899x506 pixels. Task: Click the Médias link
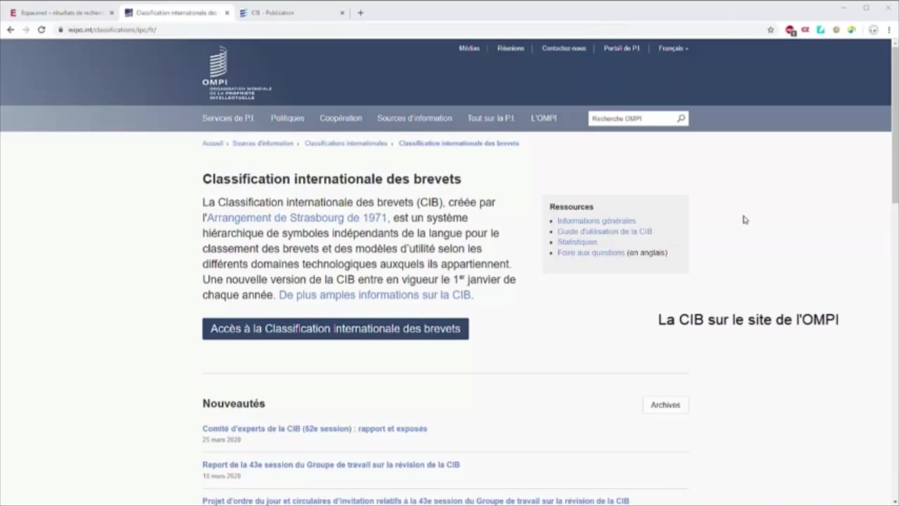pos(469,48)
